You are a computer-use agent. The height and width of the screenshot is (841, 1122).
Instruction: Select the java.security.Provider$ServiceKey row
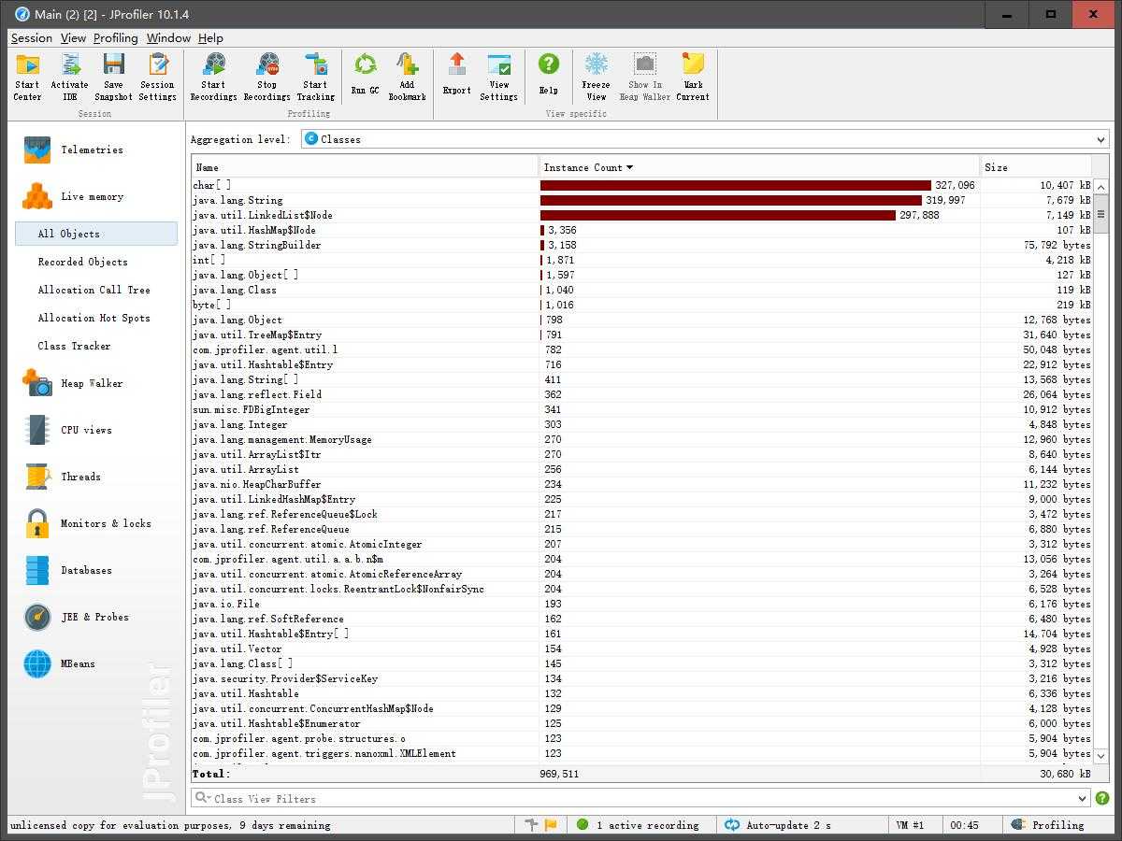[x=641, y=678]
